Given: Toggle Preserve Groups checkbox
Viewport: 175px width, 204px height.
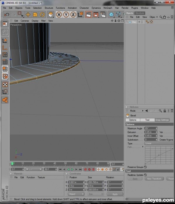Looking at the screenshot, I should [145, 167].
